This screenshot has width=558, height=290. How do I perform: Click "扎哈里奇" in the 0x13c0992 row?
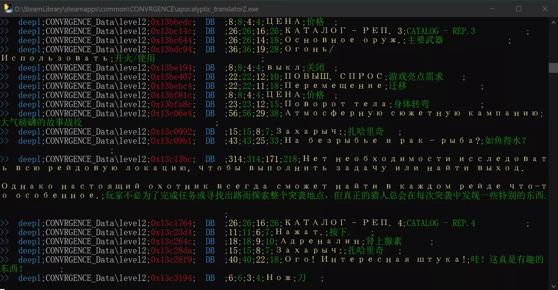tap(366, 132)
